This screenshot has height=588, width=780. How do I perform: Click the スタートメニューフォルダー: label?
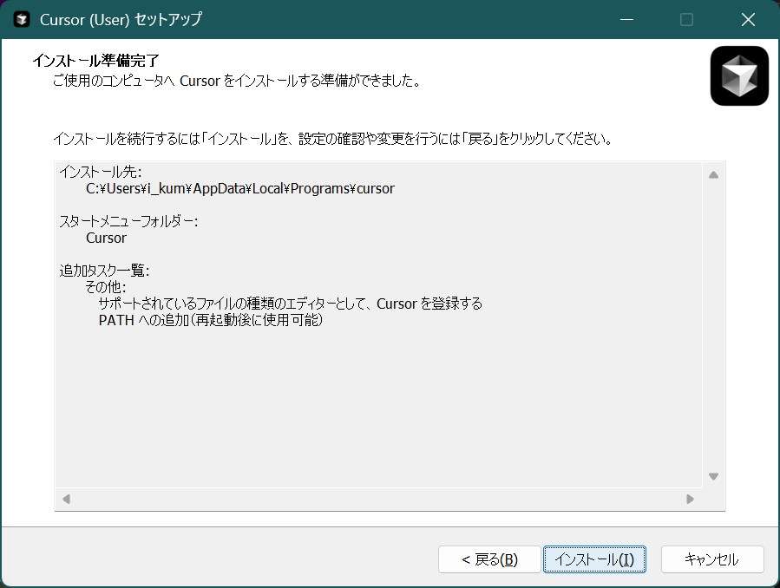[128, 221]
